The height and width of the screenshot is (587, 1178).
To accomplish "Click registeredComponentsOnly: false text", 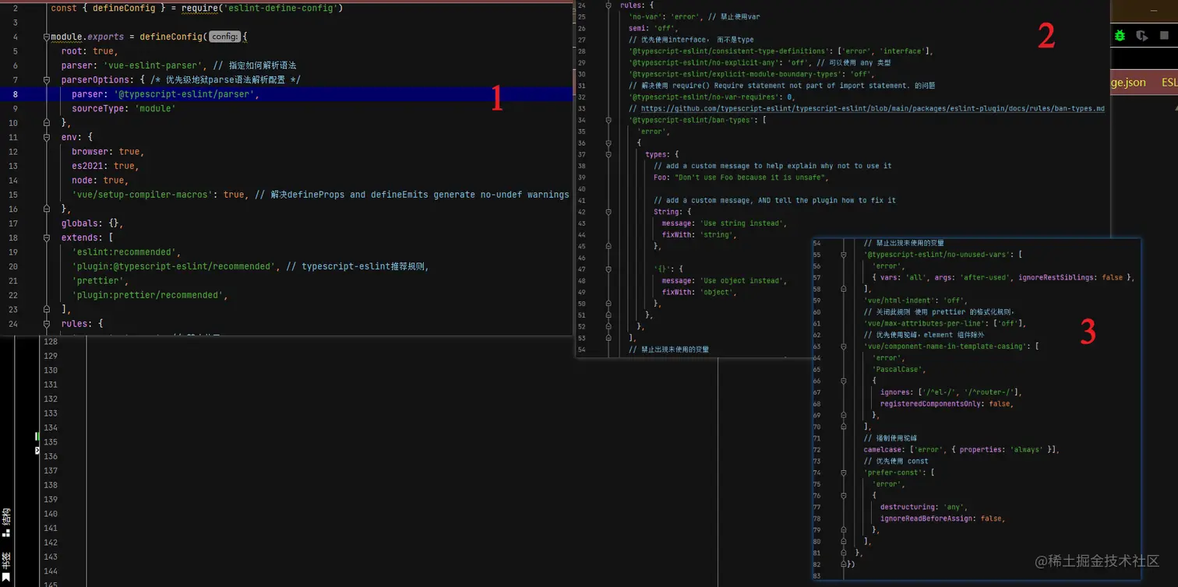I will click(947, 404).
